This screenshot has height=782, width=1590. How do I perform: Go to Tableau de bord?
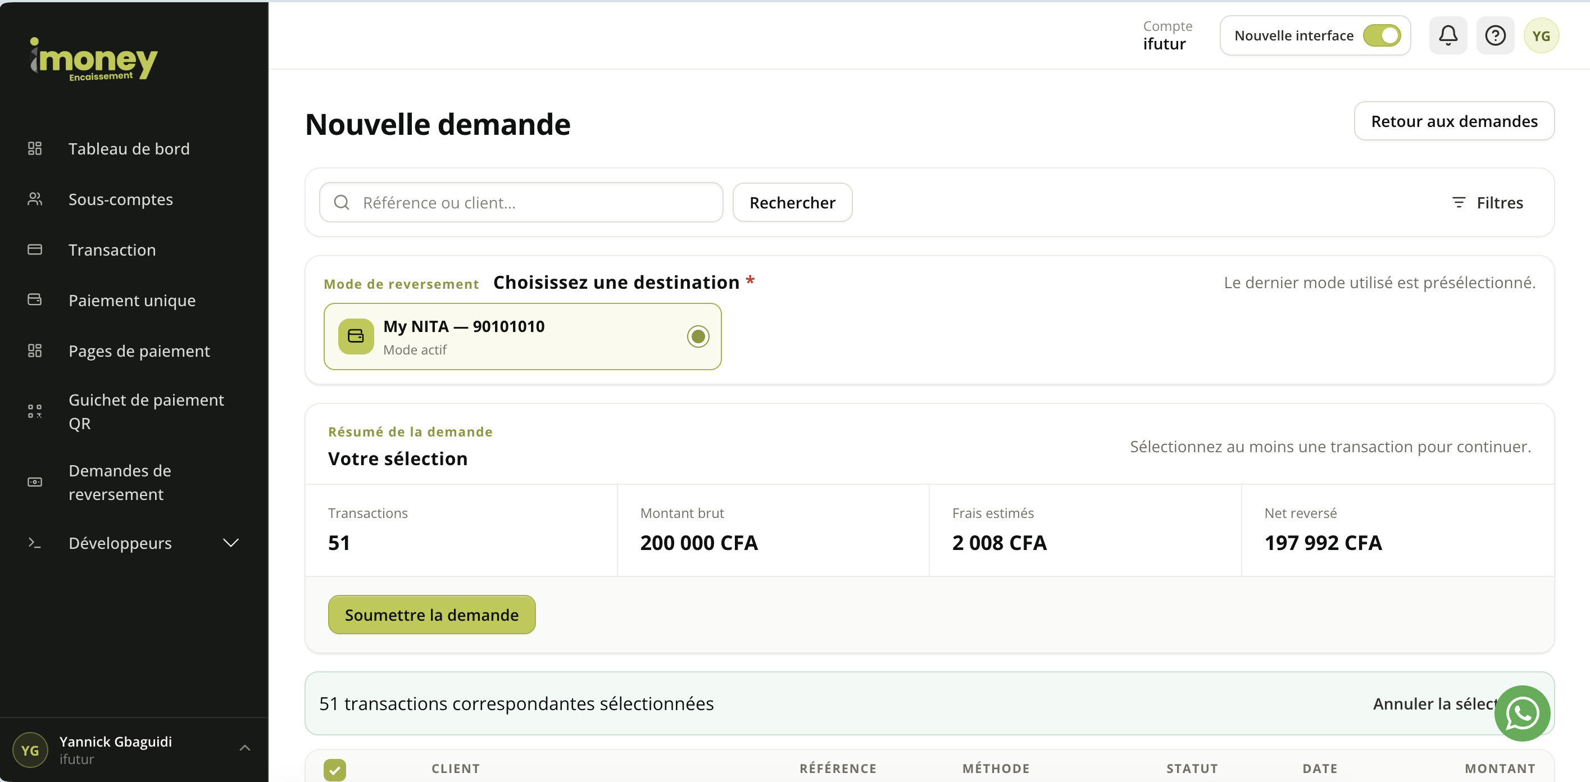129,148
